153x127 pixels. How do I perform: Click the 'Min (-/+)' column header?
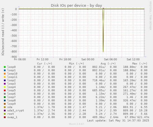[76, 64]
